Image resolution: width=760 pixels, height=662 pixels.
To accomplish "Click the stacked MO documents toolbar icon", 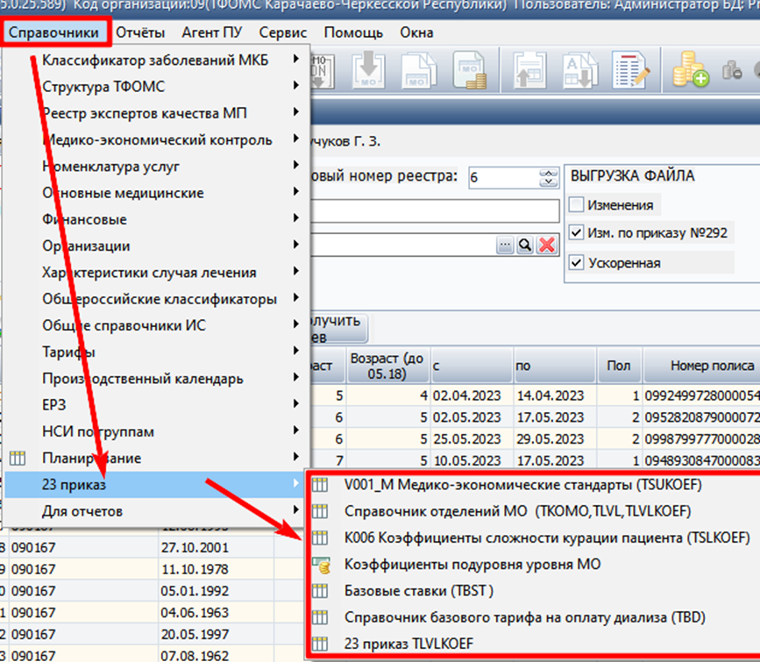I will (x=419, y=70).
